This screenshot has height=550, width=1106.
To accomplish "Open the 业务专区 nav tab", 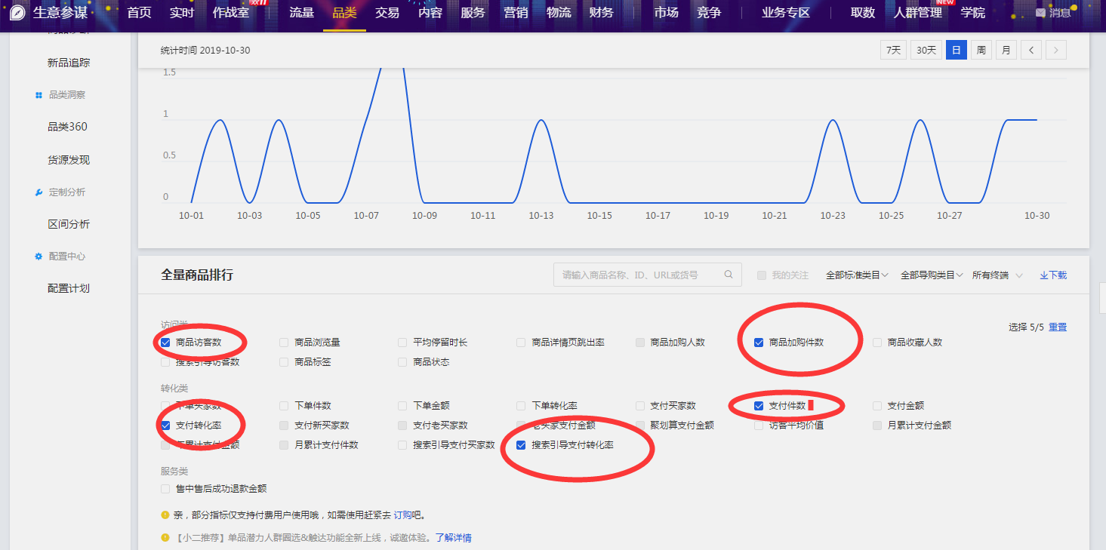I will 786,13.
